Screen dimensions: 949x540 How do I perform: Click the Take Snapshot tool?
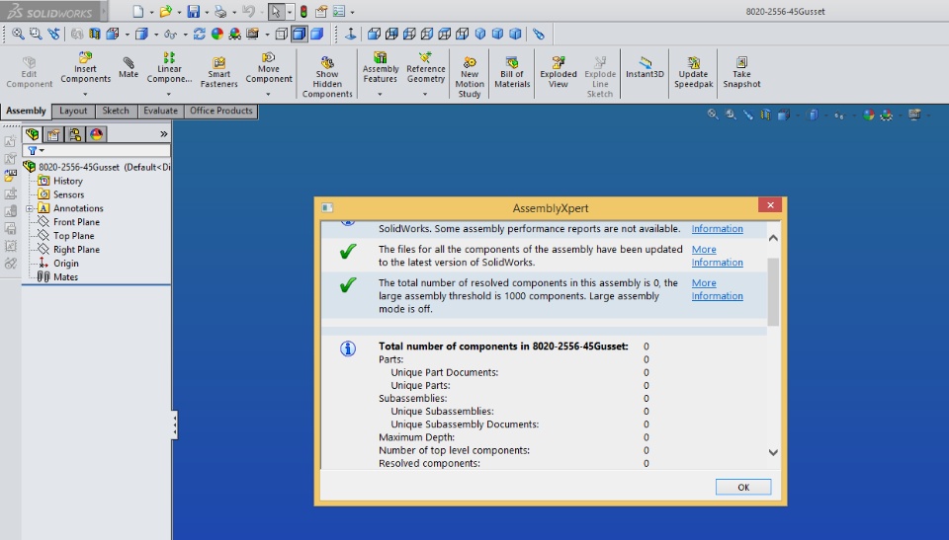click(741, 72)
